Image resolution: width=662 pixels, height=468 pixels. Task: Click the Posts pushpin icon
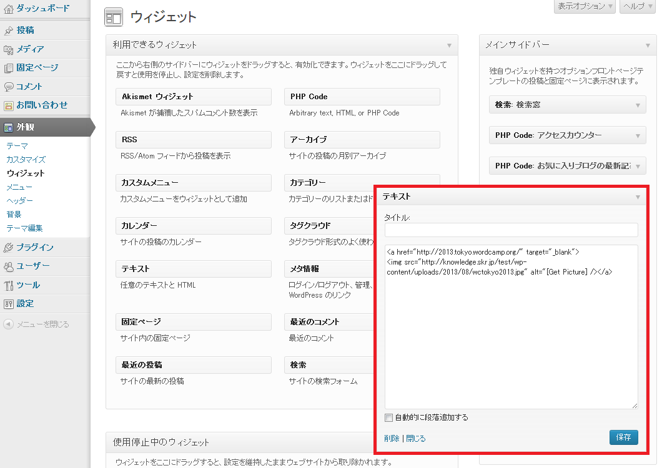[9, 30]
